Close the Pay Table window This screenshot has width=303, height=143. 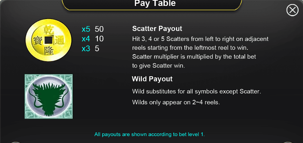tap(292, 10)
